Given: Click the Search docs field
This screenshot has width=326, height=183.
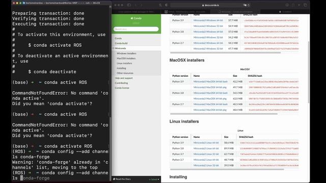Looking at the screenshot, I should point(136,29).
